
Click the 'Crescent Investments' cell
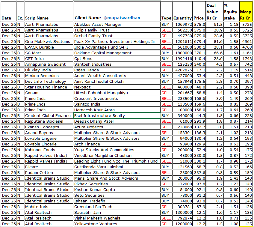(117, 98)
